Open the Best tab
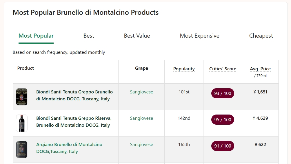The height and width of the screenshot is (164, 291). 89,36
